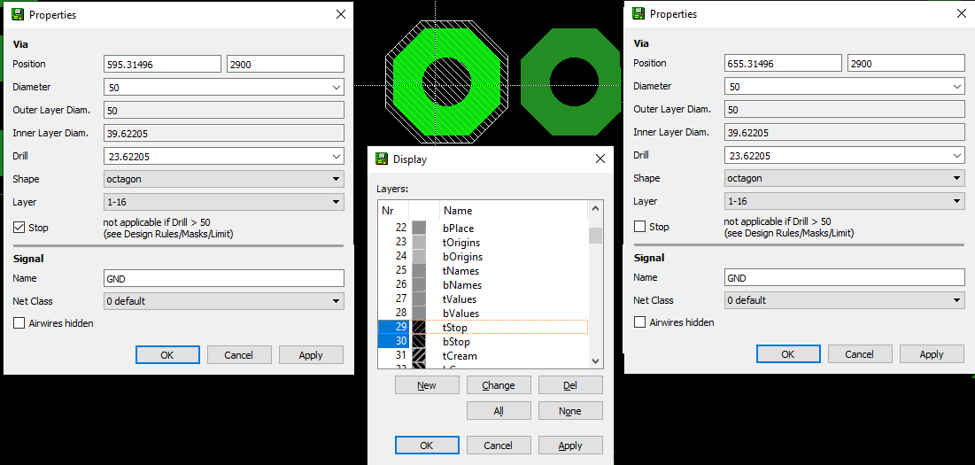Image resolution: width=975 pixels, height=465 pixels.
Task: Click the layer list scroll-down arrow
Action: (x=596, y=361)
